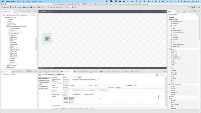
Task: Select tReplaceList component in the palette
Action: click(176, 47)
